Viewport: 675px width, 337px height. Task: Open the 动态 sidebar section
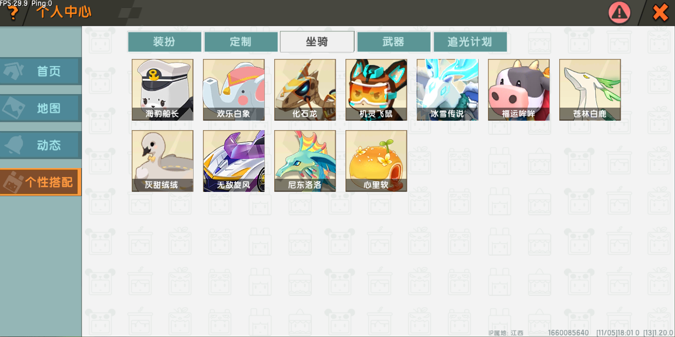(x=41, y=145)
